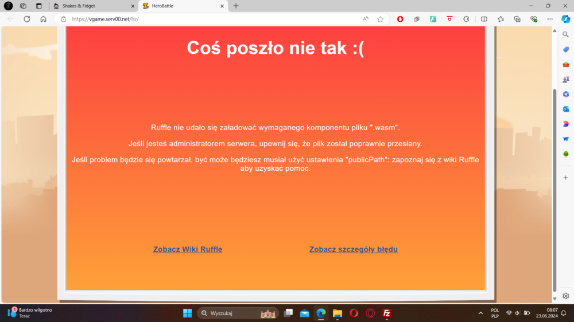This screenshot has height=322, width=574.
Task: Open the red Pocket-style extension icon
Action: pyautogui.click(x=449, y=19)
